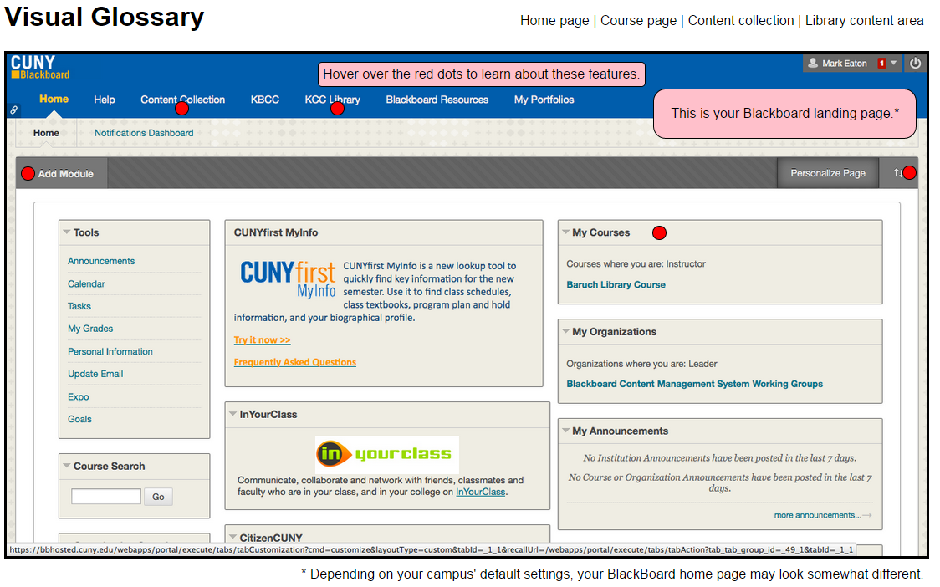Follow the InYourClass text link
This screenshot has height=587, width=940.
pyautogui.click(x=480, y=492)
